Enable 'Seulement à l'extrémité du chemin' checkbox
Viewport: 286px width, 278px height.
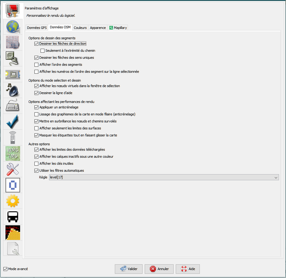pyautogui.click(x=43, y=51)
